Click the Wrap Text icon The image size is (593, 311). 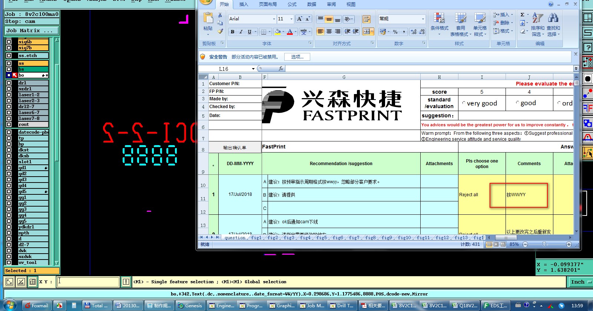coord(366,19)
